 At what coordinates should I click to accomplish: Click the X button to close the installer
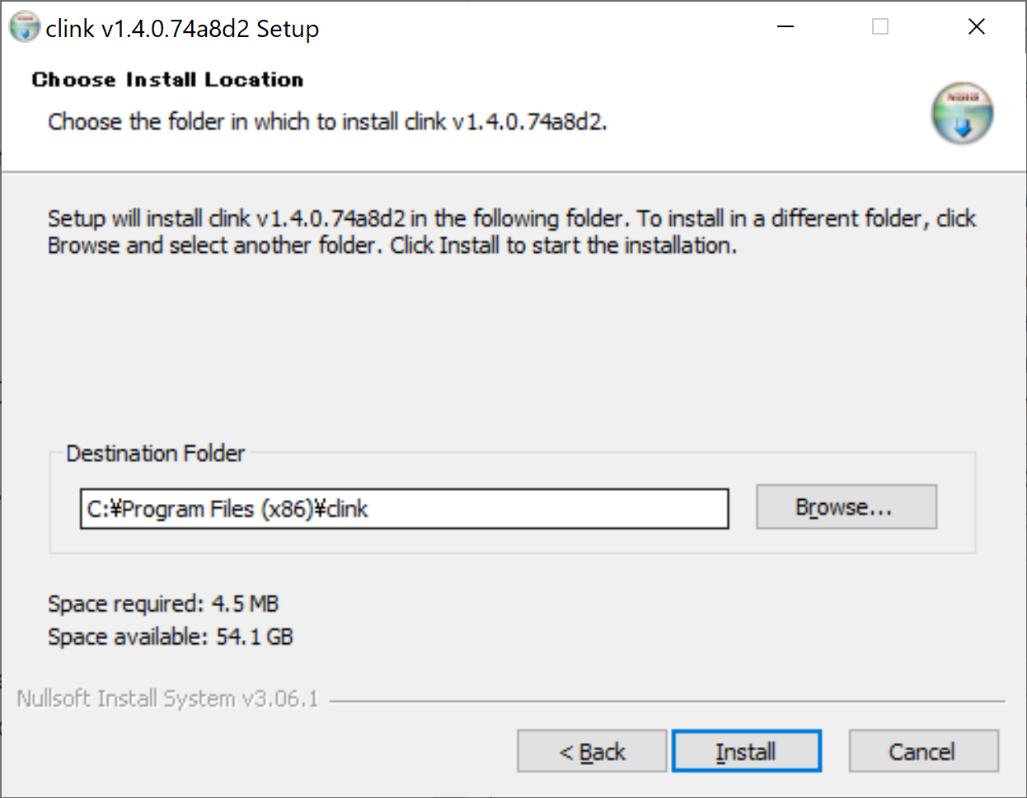tap(976, 26)
